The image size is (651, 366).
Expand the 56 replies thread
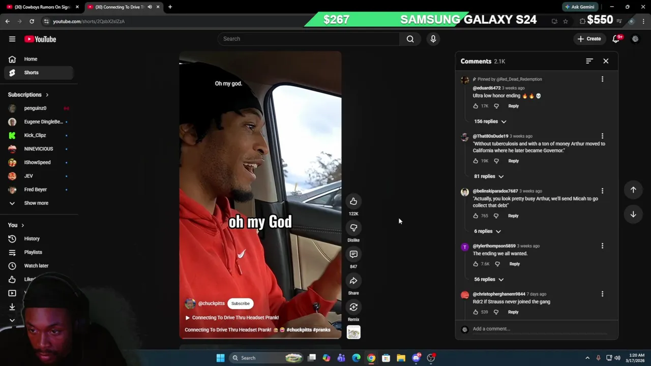489,279
